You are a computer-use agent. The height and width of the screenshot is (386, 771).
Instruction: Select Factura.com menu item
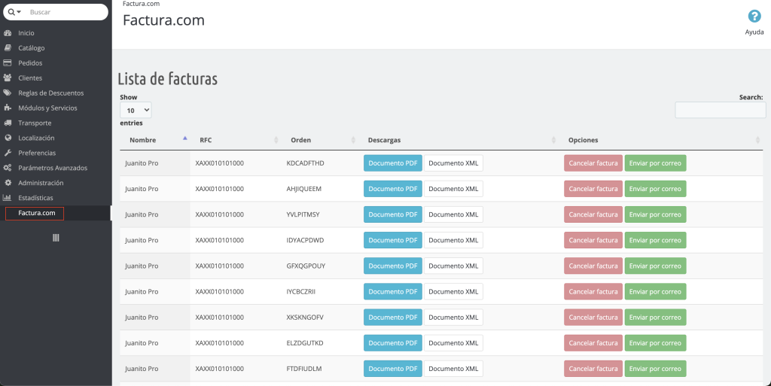37,213
